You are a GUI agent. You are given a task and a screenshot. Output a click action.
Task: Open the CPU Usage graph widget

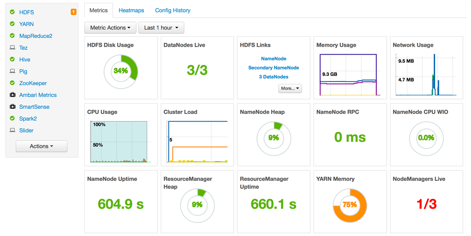tap(119, 142)
